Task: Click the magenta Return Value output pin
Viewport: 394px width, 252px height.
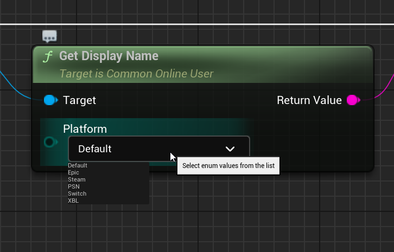Action: tap(353, 100)
